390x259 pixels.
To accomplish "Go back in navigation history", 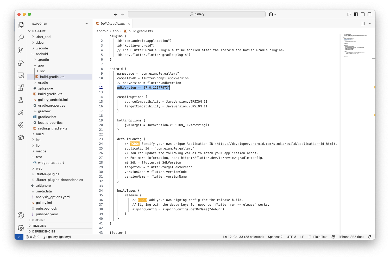I will click(x=116, y=14).
